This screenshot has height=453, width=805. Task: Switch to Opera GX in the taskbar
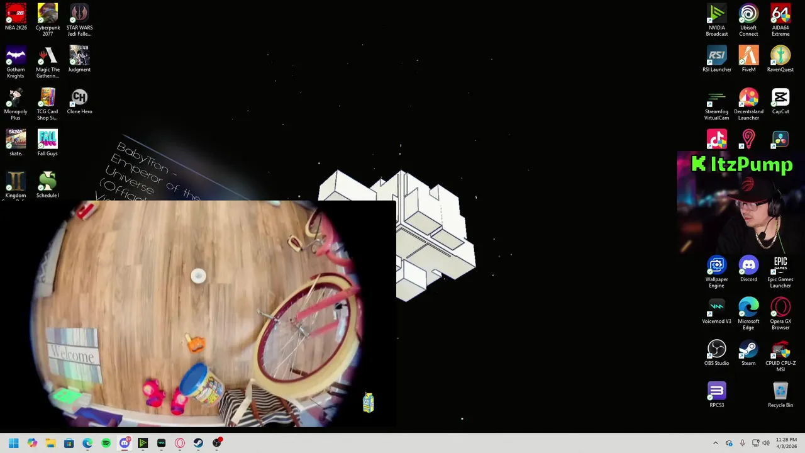(180, 443)
